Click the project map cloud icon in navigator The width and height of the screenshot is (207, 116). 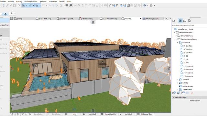[174, 21]
